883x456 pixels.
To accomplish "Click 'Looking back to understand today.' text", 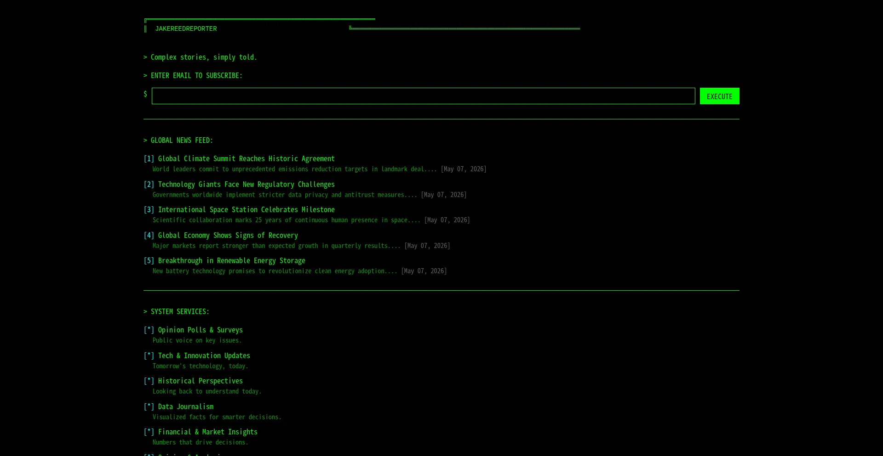I will point(207,391).
